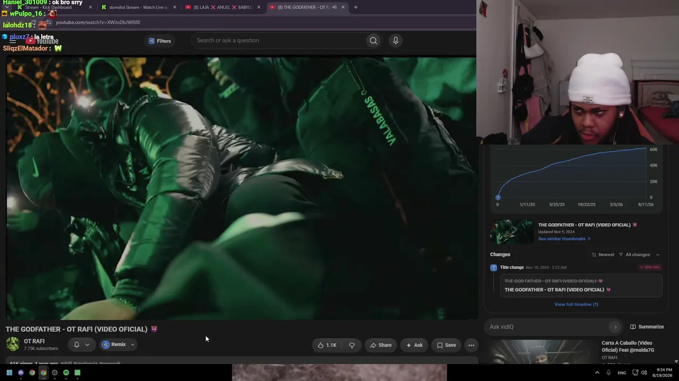Click the OT RAFI channel avatar
This screenshot has height=381, width=679.
click(13, 344)
